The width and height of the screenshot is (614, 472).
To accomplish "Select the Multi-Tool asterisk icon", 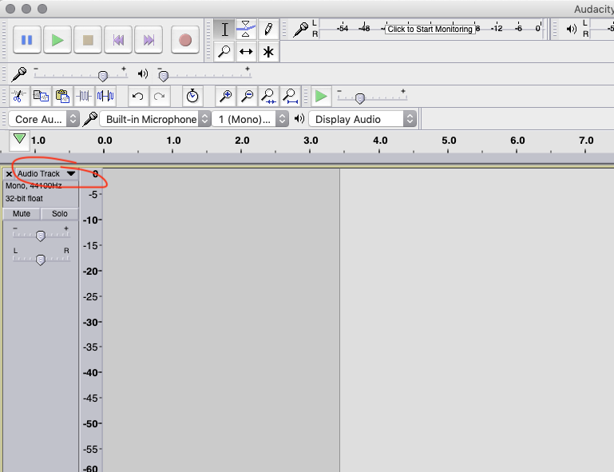I will (x=268, y=51).
